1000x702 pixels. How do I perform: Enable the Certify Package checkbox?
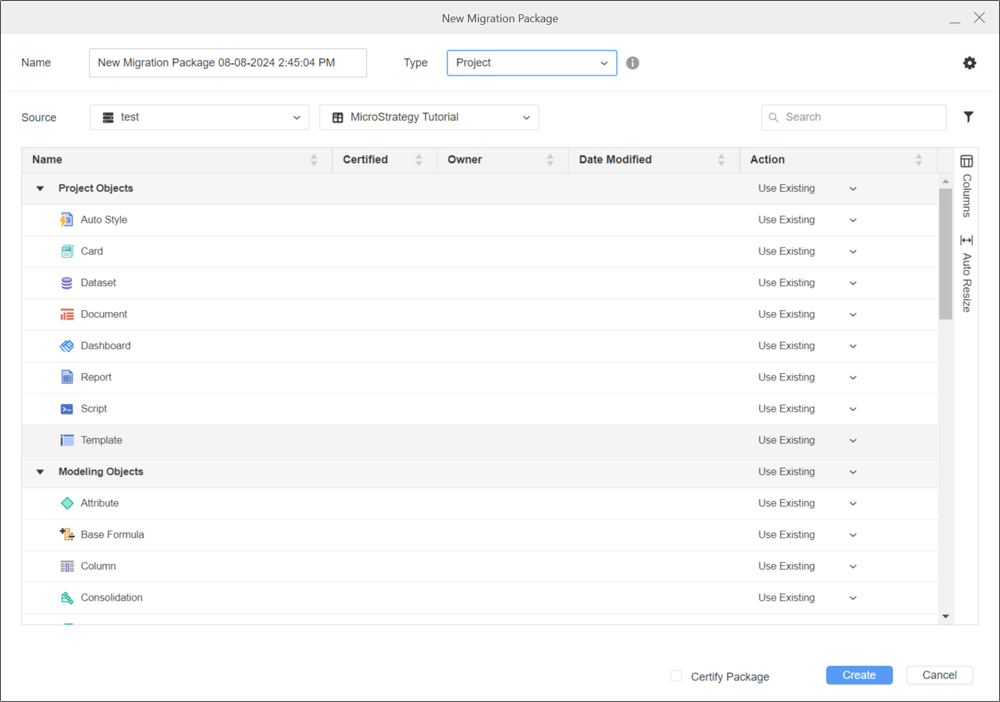tap(677, 676)
